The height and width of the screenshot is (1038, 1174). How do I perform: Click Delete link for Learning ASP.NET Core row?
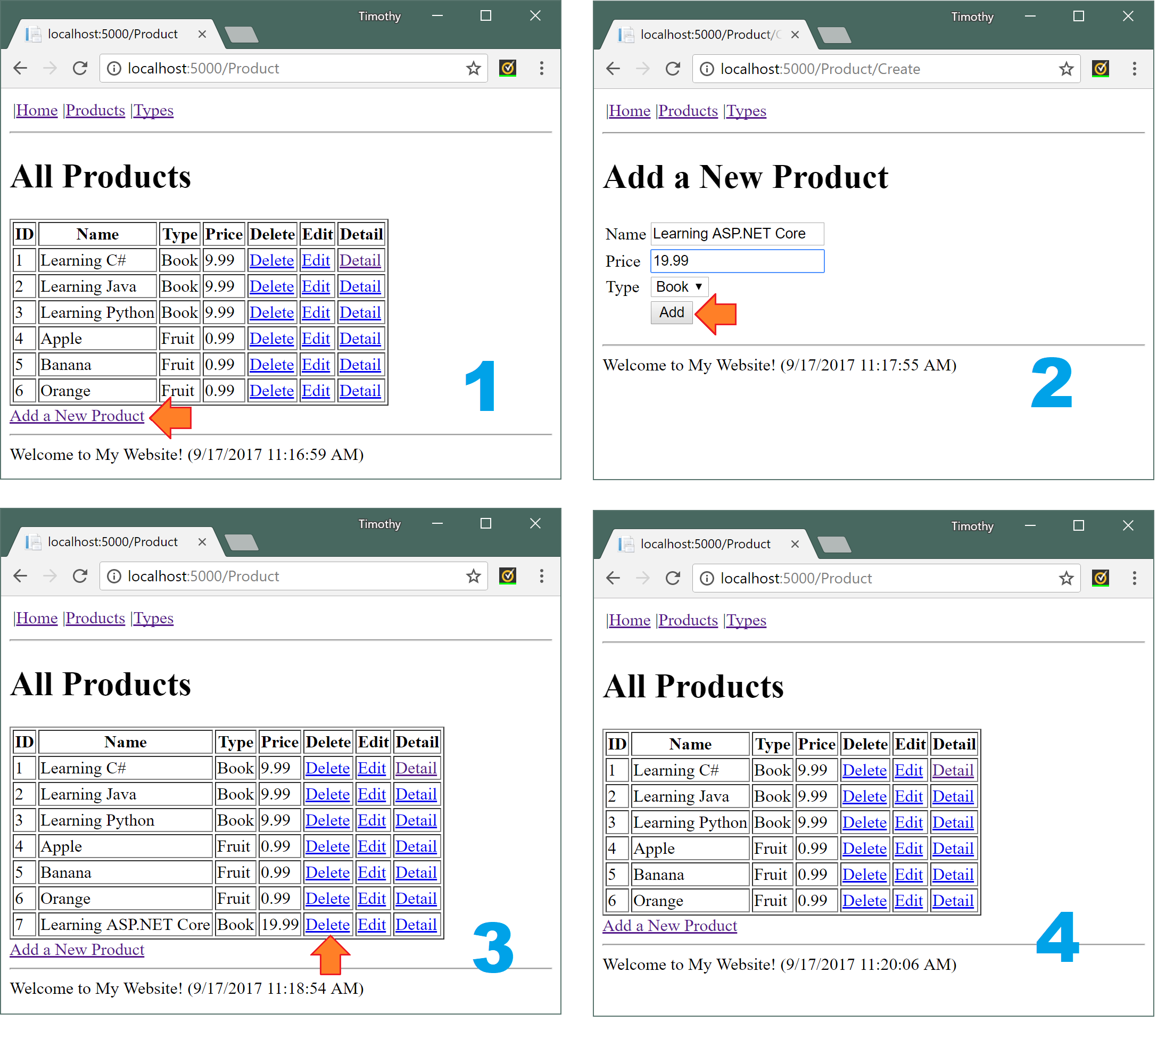(x=327, y=924)
